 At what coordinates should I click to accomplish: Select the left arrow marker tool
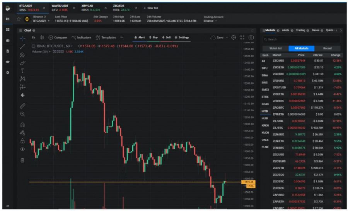tap(23, 95)
